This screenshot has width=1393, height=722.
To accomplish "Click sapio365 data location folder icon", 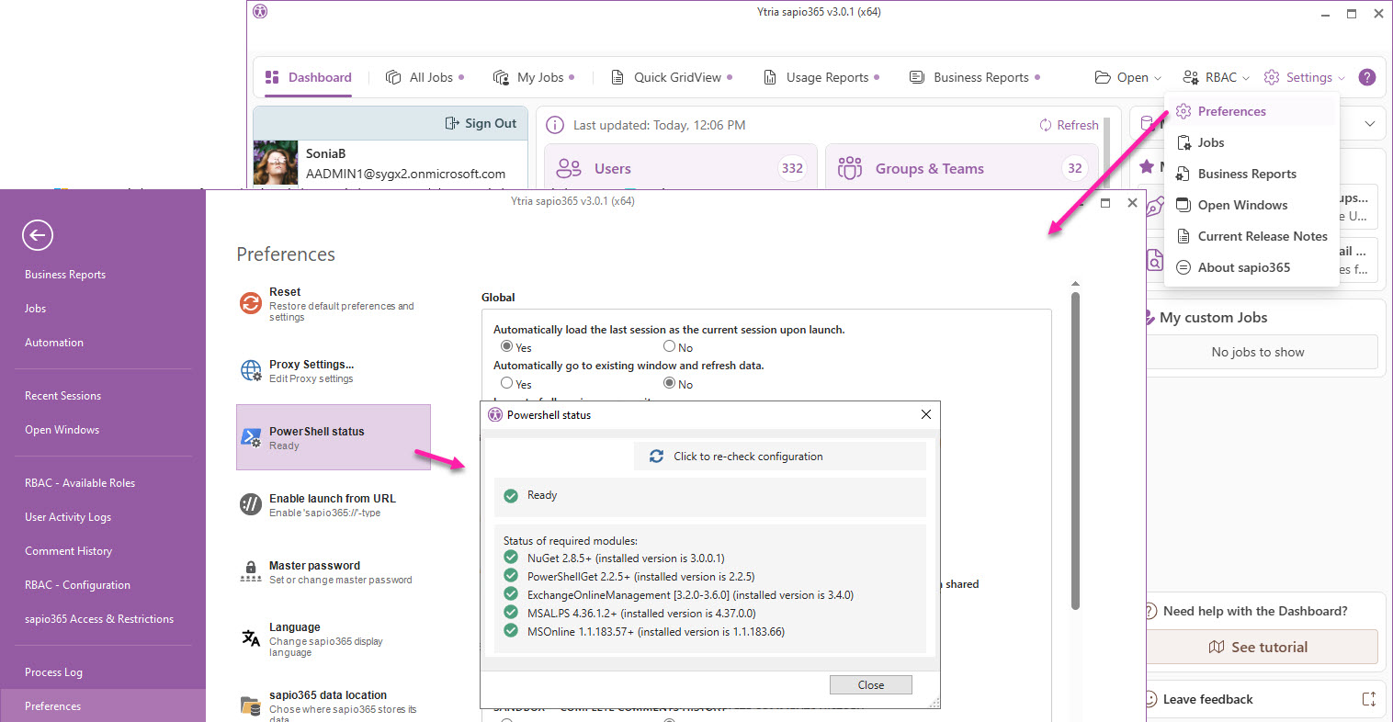I will 251,705.
